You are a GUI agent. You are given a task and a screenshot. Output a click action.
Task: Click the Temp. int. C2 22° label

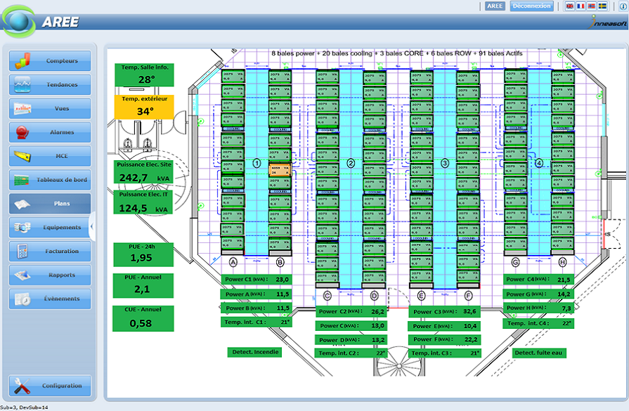(351, 353)
